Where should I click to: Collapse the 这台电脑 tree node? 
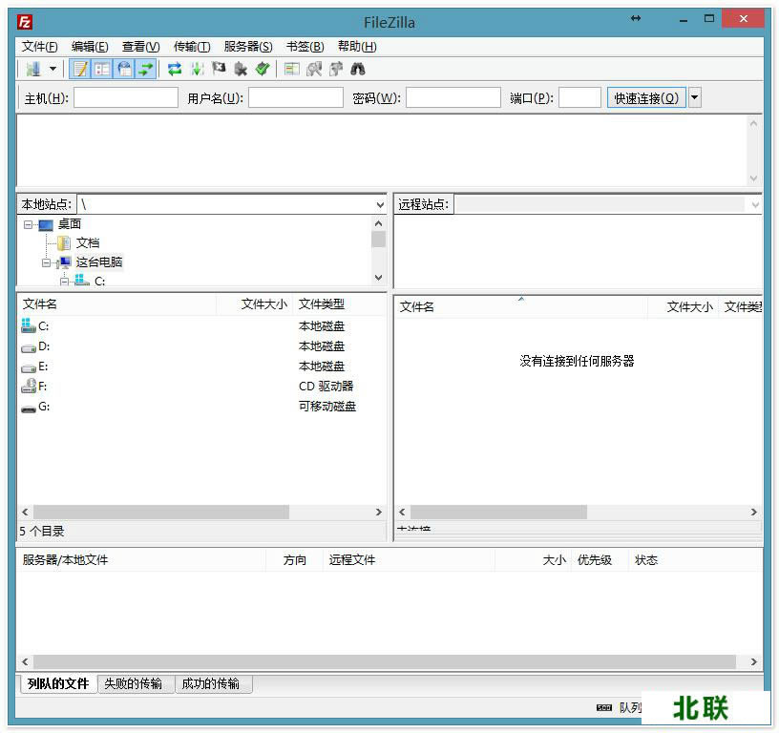coord(46,263)
